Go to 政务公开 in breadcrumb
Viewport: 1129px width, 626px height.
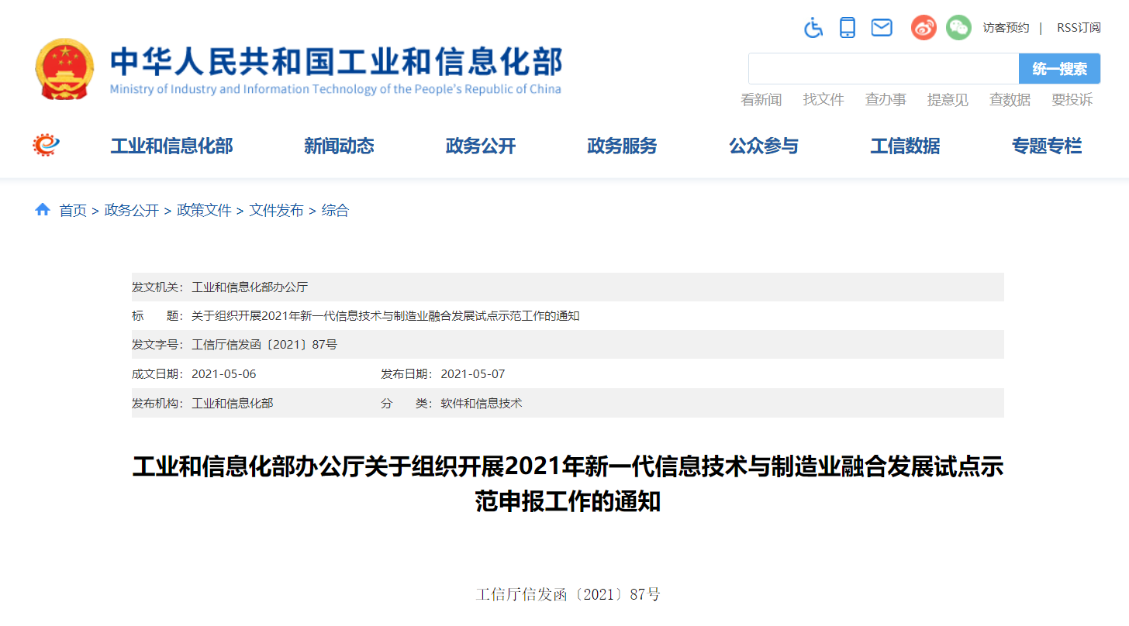tap(132, 210)
